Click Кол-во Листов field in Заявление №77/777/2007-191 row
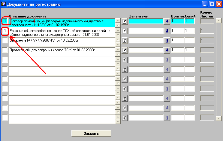This screenshot has height=141, width=223. pos(207,41)
